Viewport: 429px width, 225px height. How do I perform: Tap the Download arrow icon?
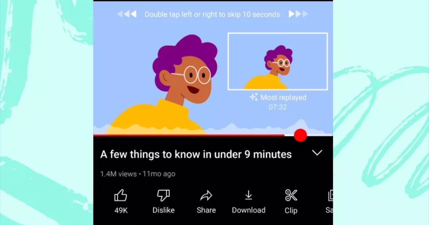[x=248, y=195]
